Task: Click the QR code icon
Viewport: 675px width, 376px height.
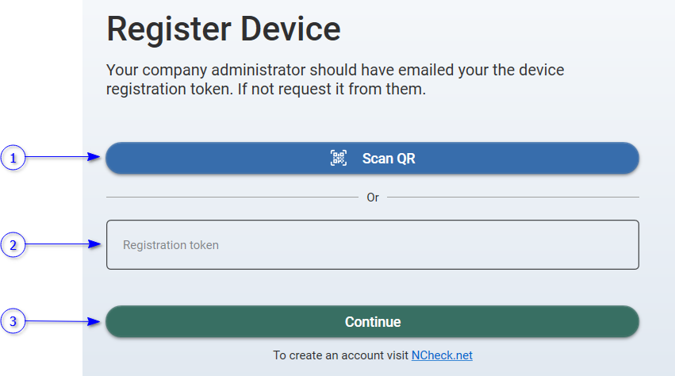Action: pyautogui.click(x=339, y=158)
